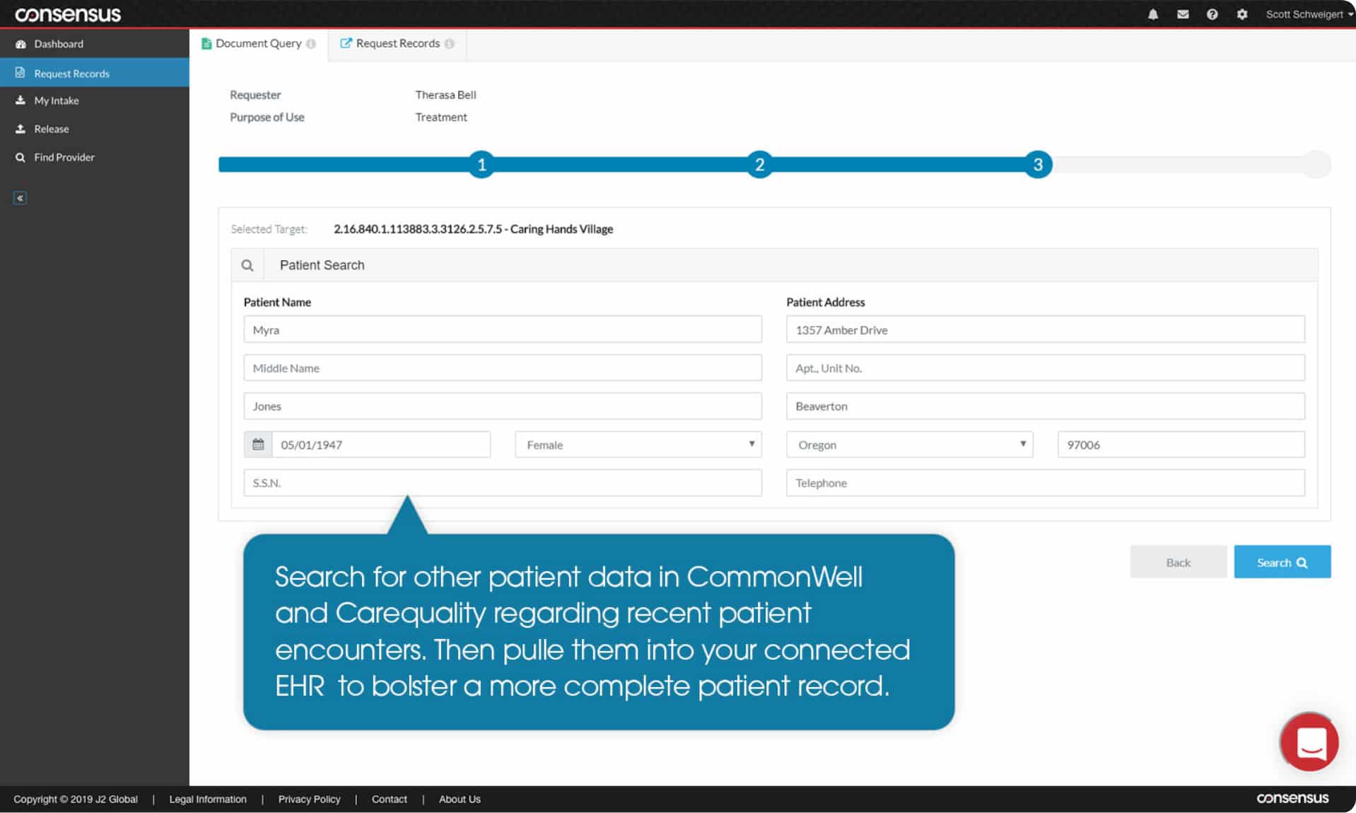
Task: Click step 3 in progress bar
Action: (1038, 165)
